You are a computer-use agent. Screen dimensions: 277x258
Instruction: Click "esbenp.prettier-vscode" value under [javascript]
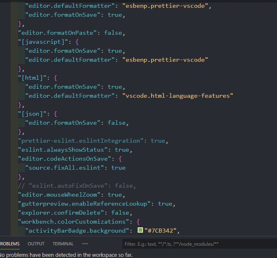165,60
